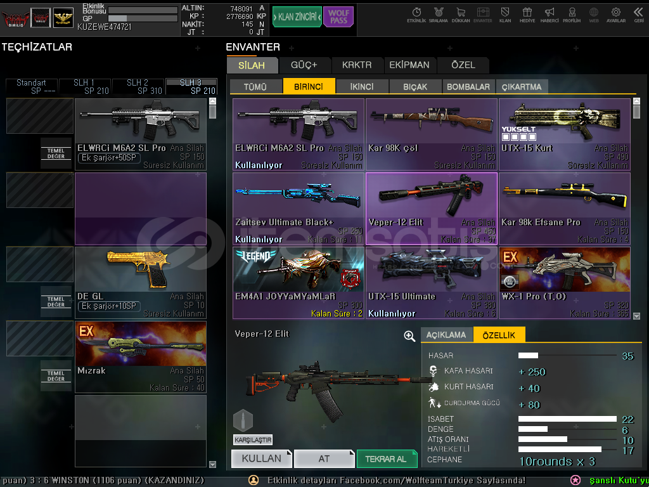
Task: Click the AT discard button
Action: 324,459
